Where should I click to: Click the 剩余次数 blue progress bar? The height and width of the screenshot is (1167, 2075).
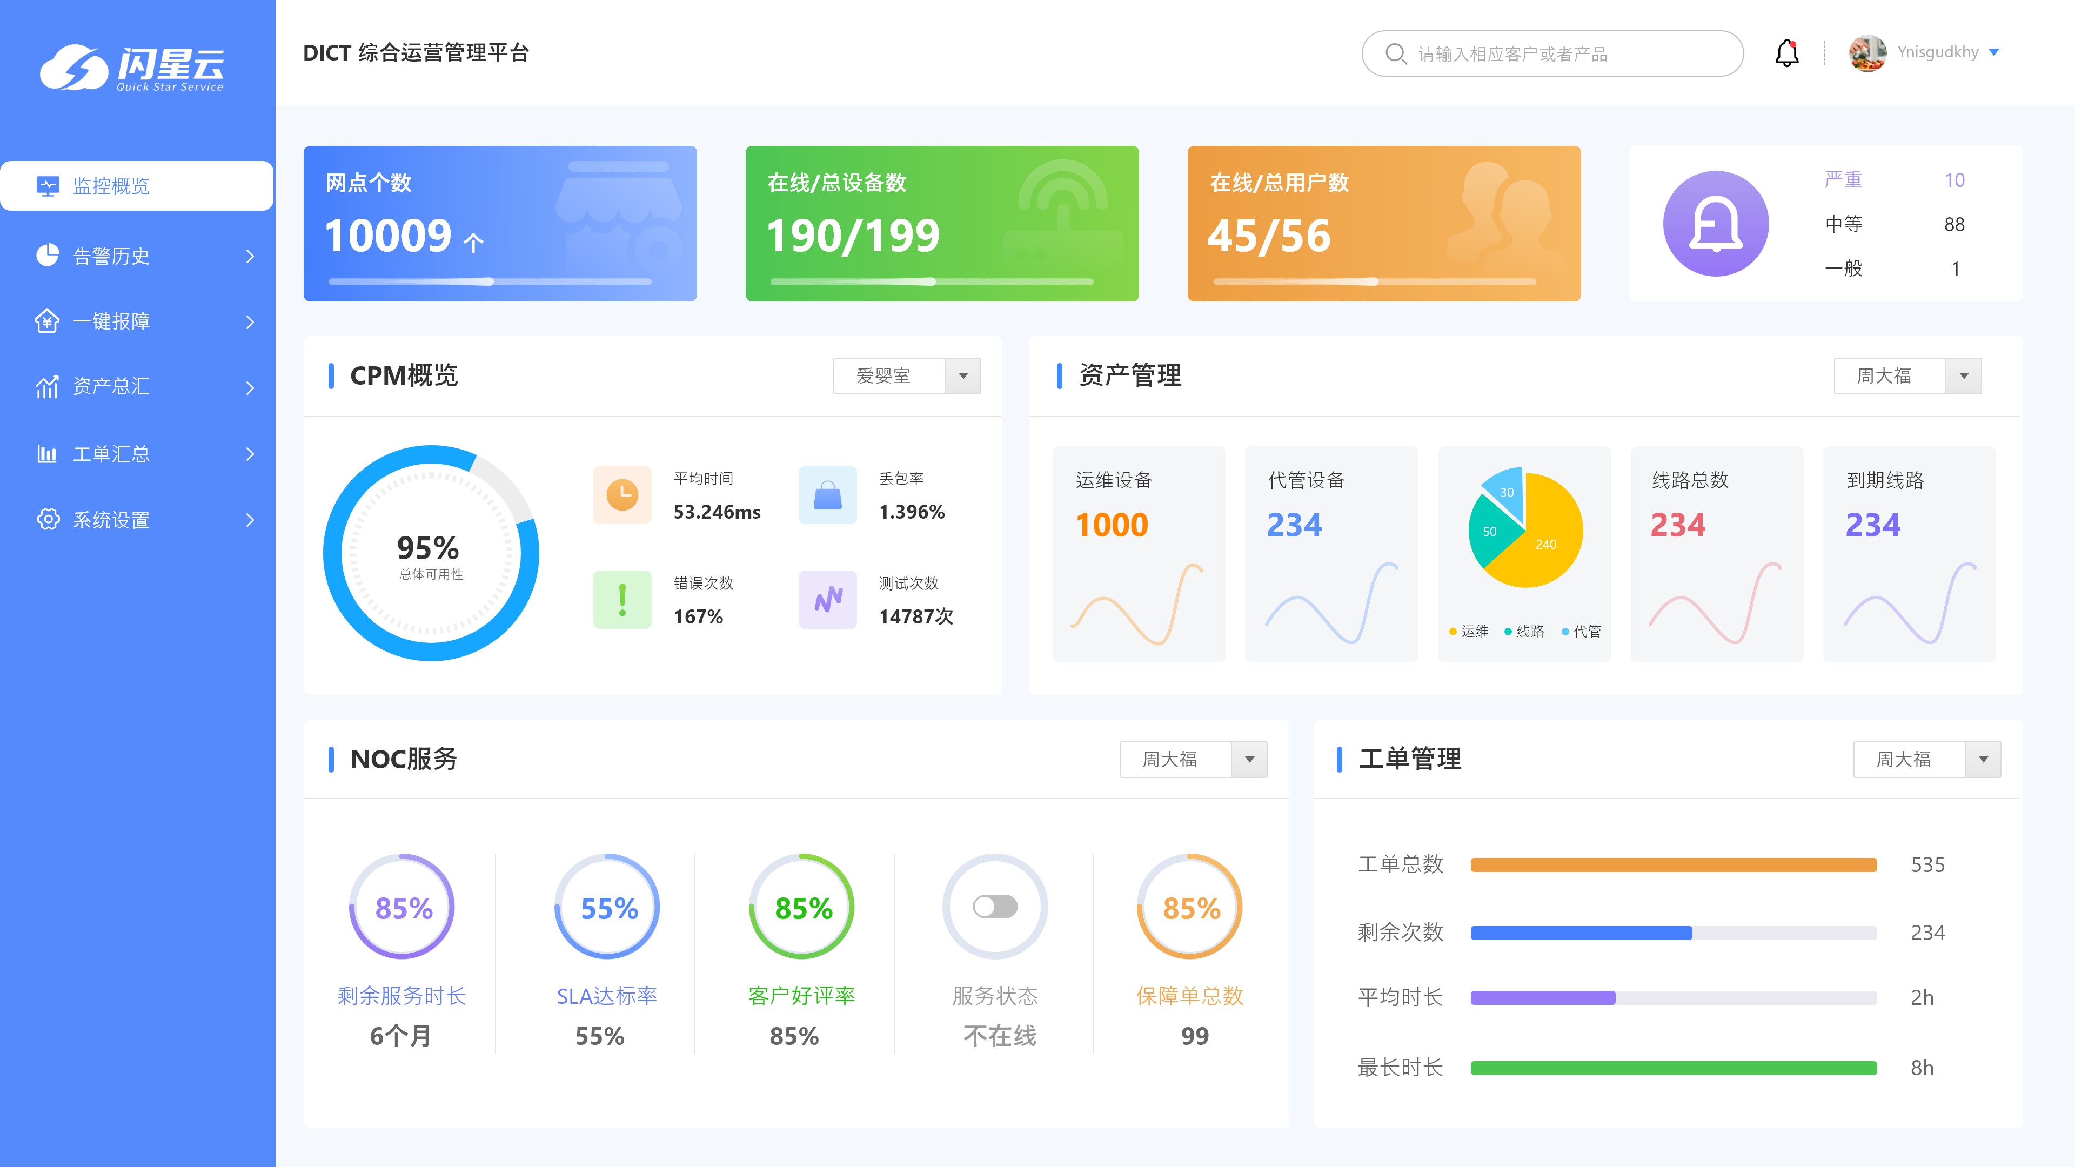click(1581, 933)
